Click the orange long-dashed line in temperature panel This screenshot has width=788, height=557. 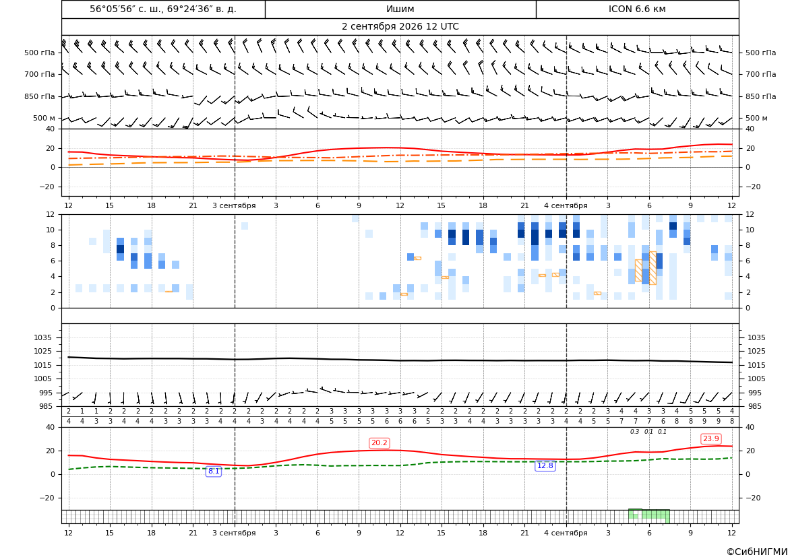[400, 161]
